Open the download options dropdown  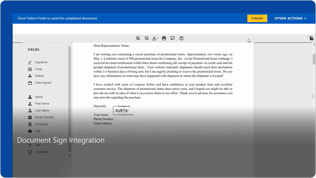coord(155,38)
